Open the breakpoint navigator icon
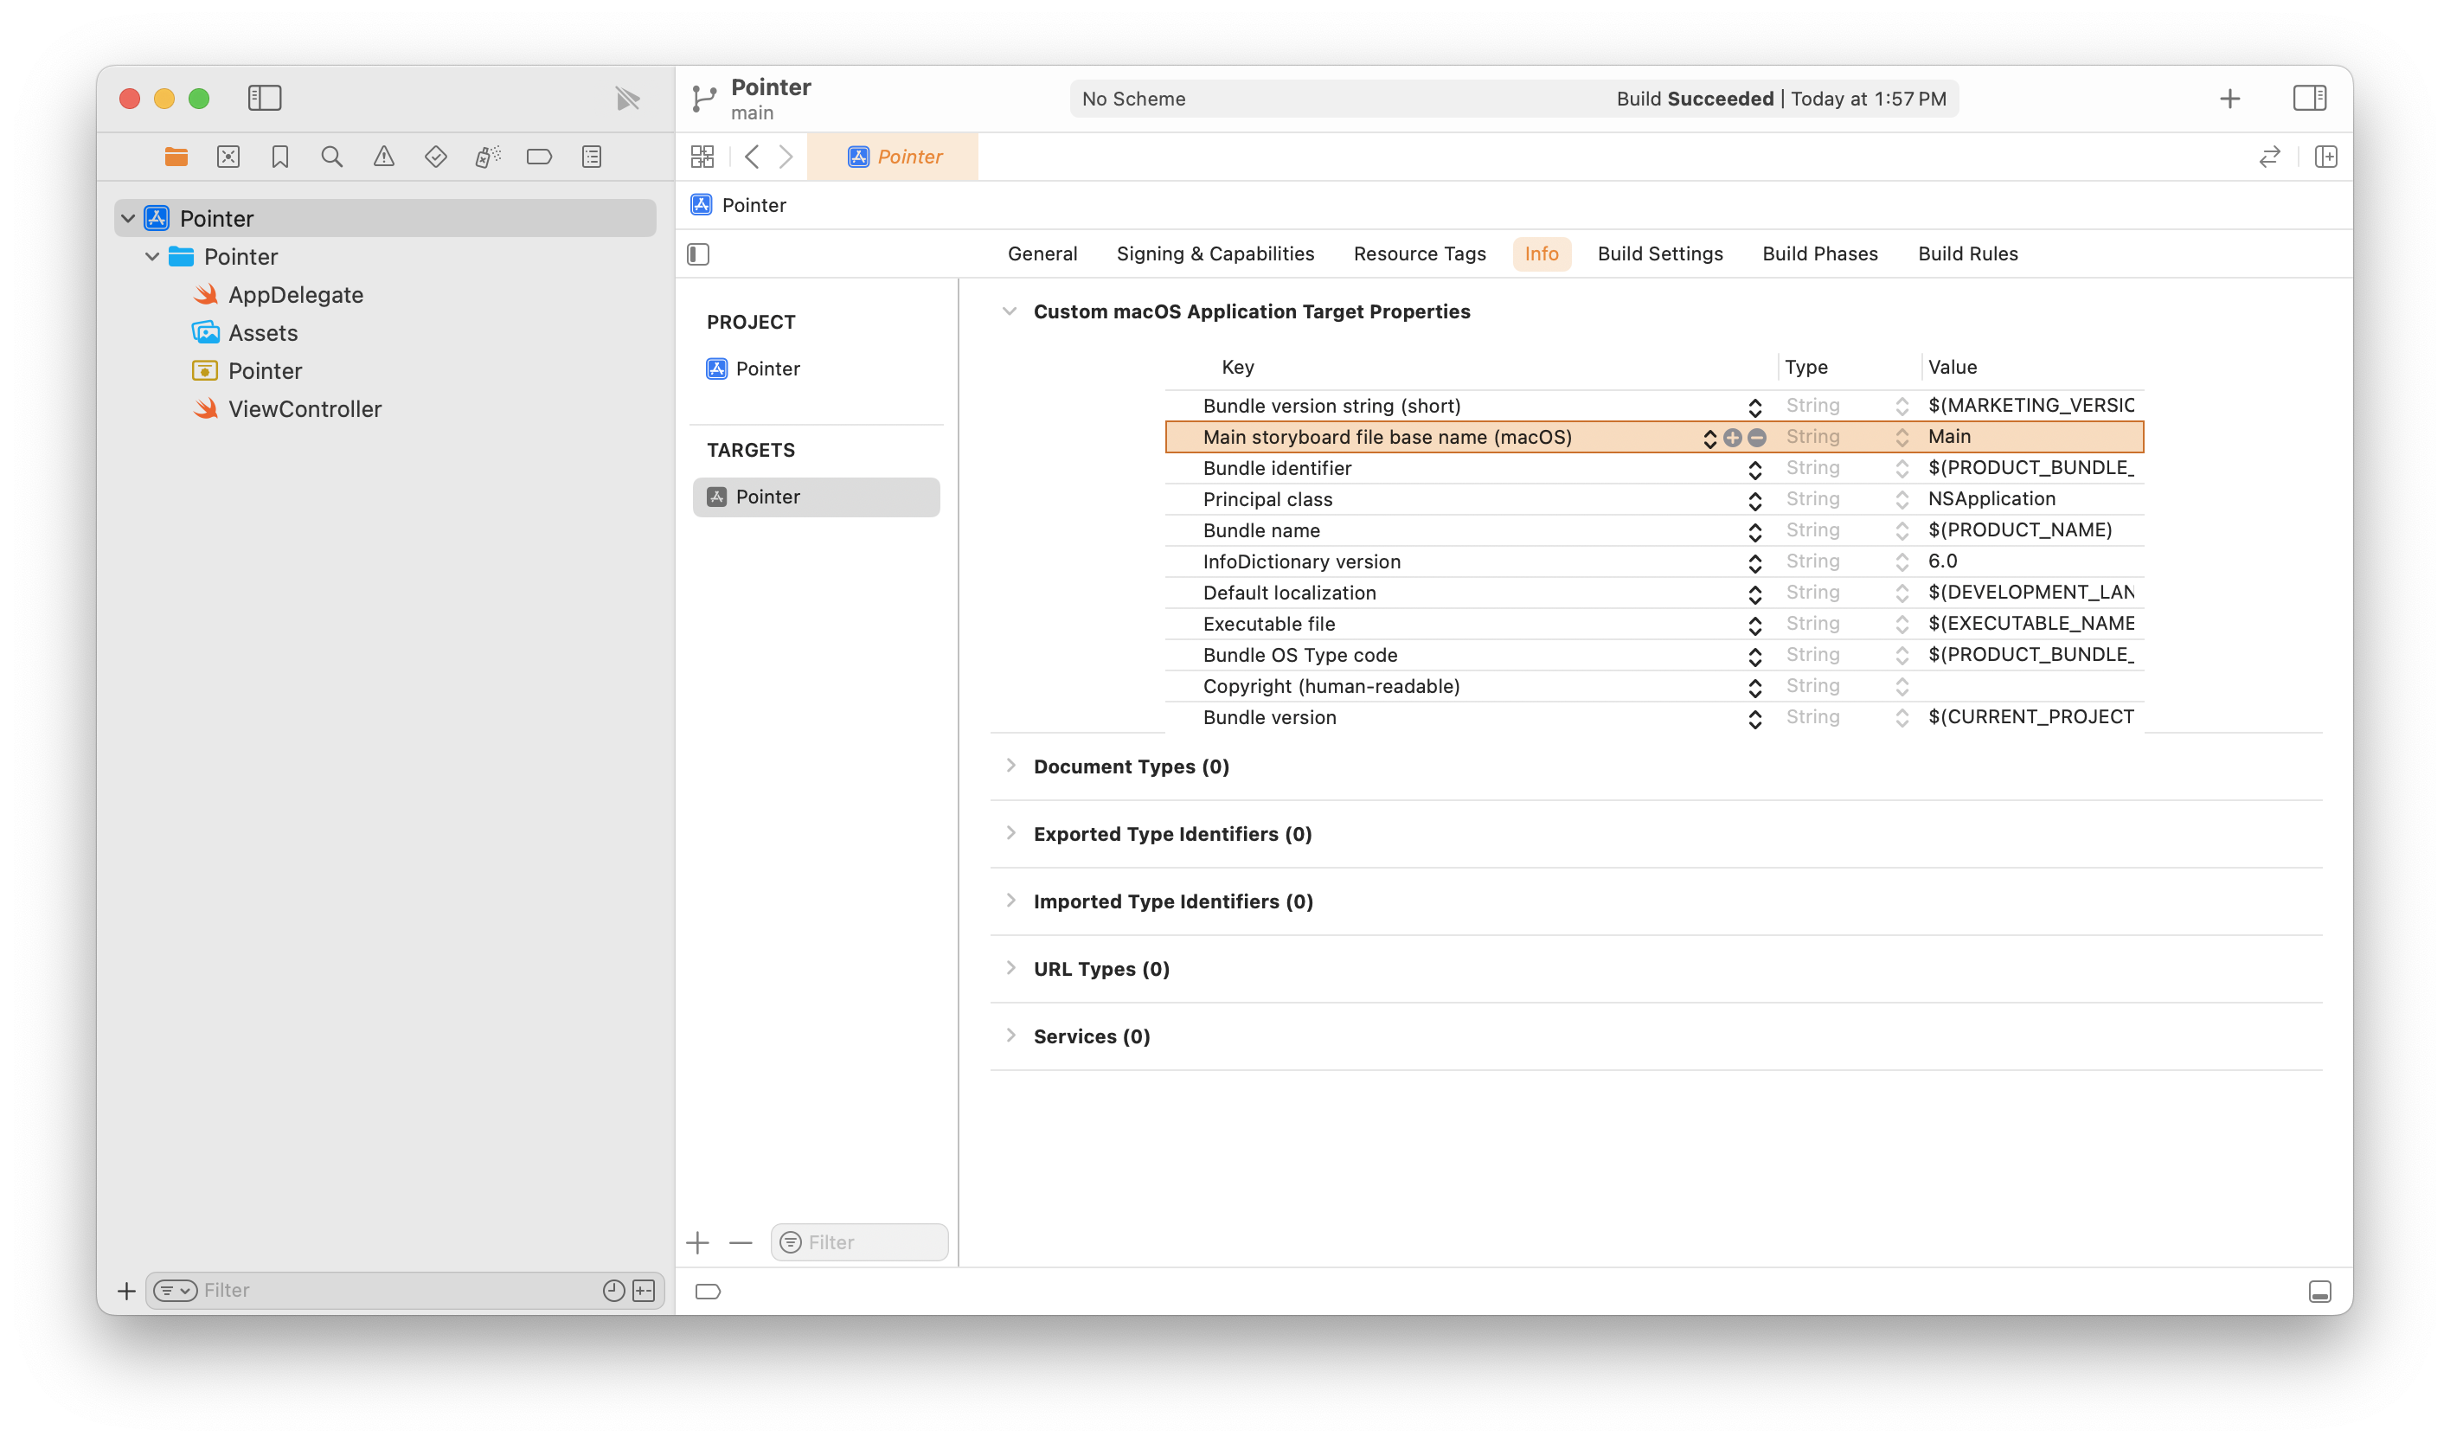Image resolution: width=2450 pixels, height=1443 pixels. point(540,157)
